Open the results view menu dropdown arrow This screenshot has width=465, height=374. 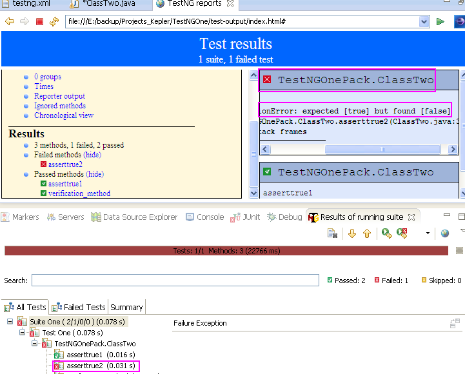pos(428,233)
